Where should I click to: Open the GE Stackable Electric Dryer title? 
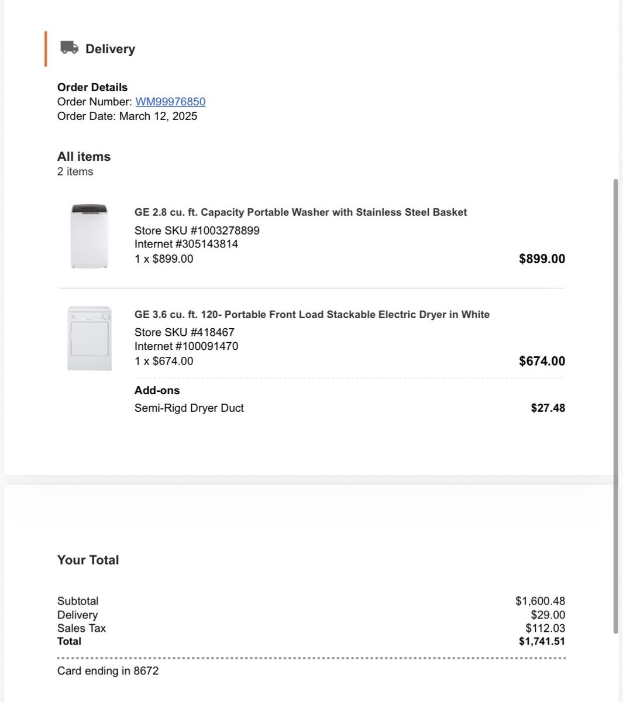pyautogui.click(x=312, y=315)
